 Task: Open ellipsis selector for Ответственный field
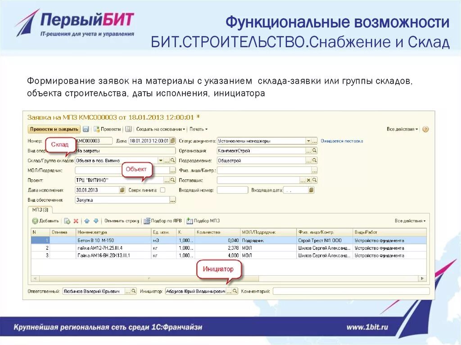[127, 291]
